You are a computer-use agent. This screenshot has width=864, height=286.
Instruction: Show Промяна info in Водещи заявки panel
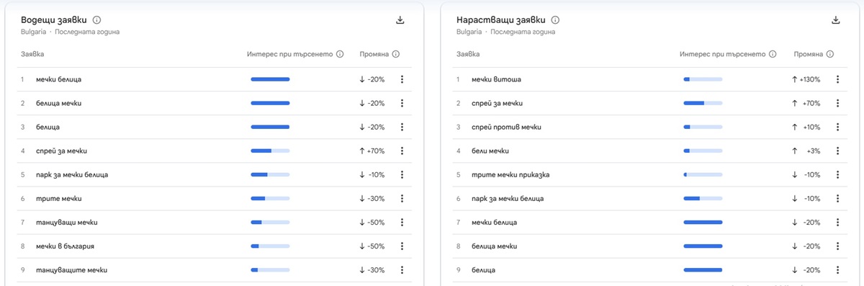pyautogui.click(x=396, y=54)
